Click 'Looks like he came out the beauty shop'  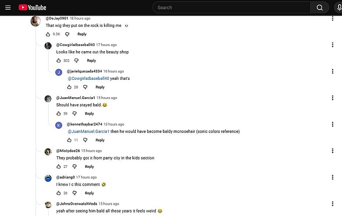pos(92,52)
